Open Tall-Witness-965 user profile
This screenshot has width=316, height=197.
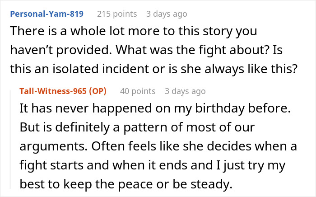(53, 91)
